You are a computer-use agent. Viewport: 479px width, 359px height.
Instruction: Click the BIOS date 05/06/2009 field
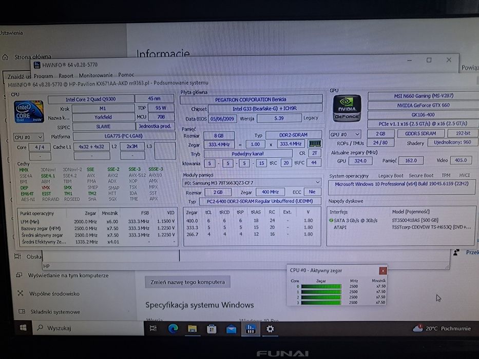click(222, 119)
